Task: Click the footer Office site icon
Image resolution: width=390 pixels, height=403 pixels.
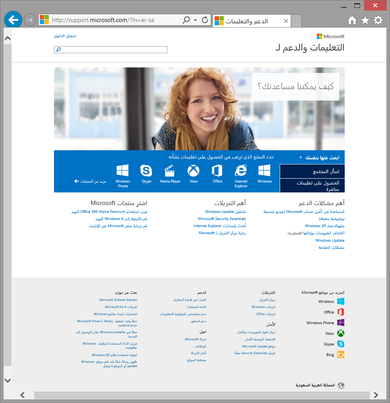Action: [341, 312]
